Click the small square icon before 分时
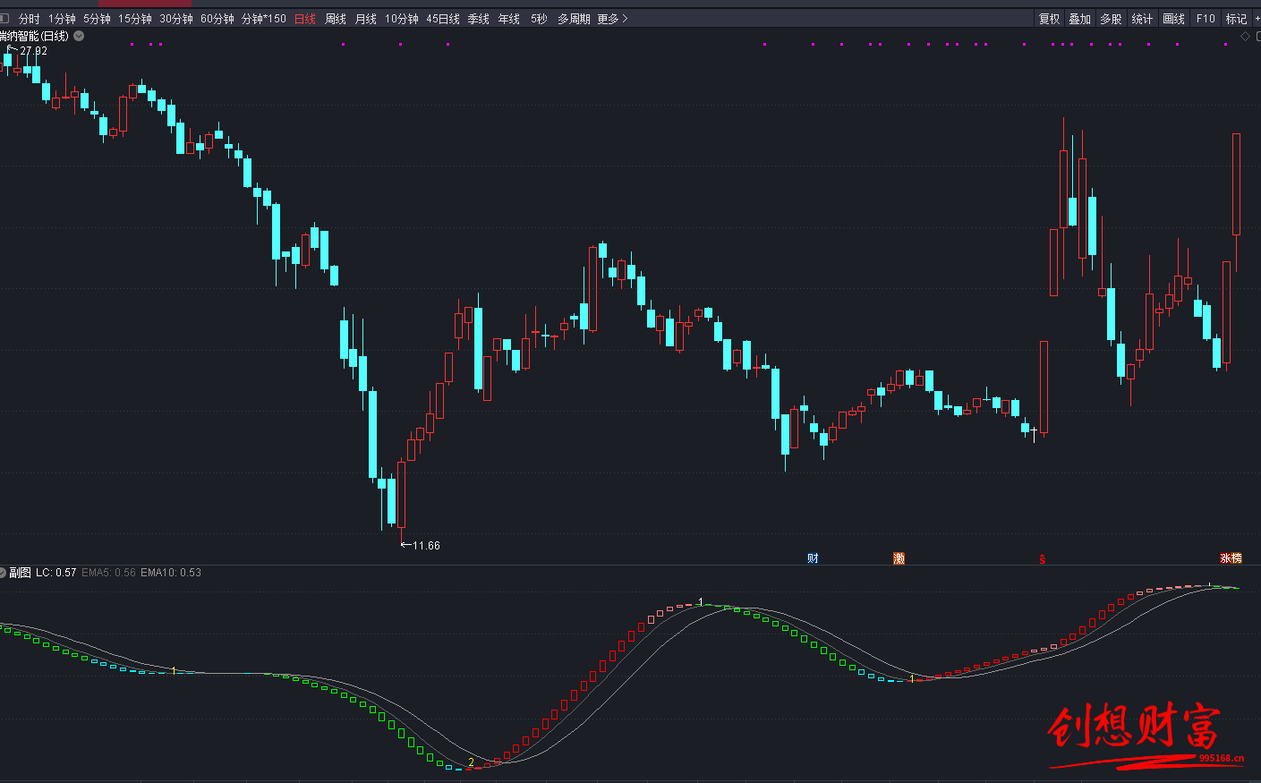Viewport: 1261px width, 783px height. (x=4, y=19)
